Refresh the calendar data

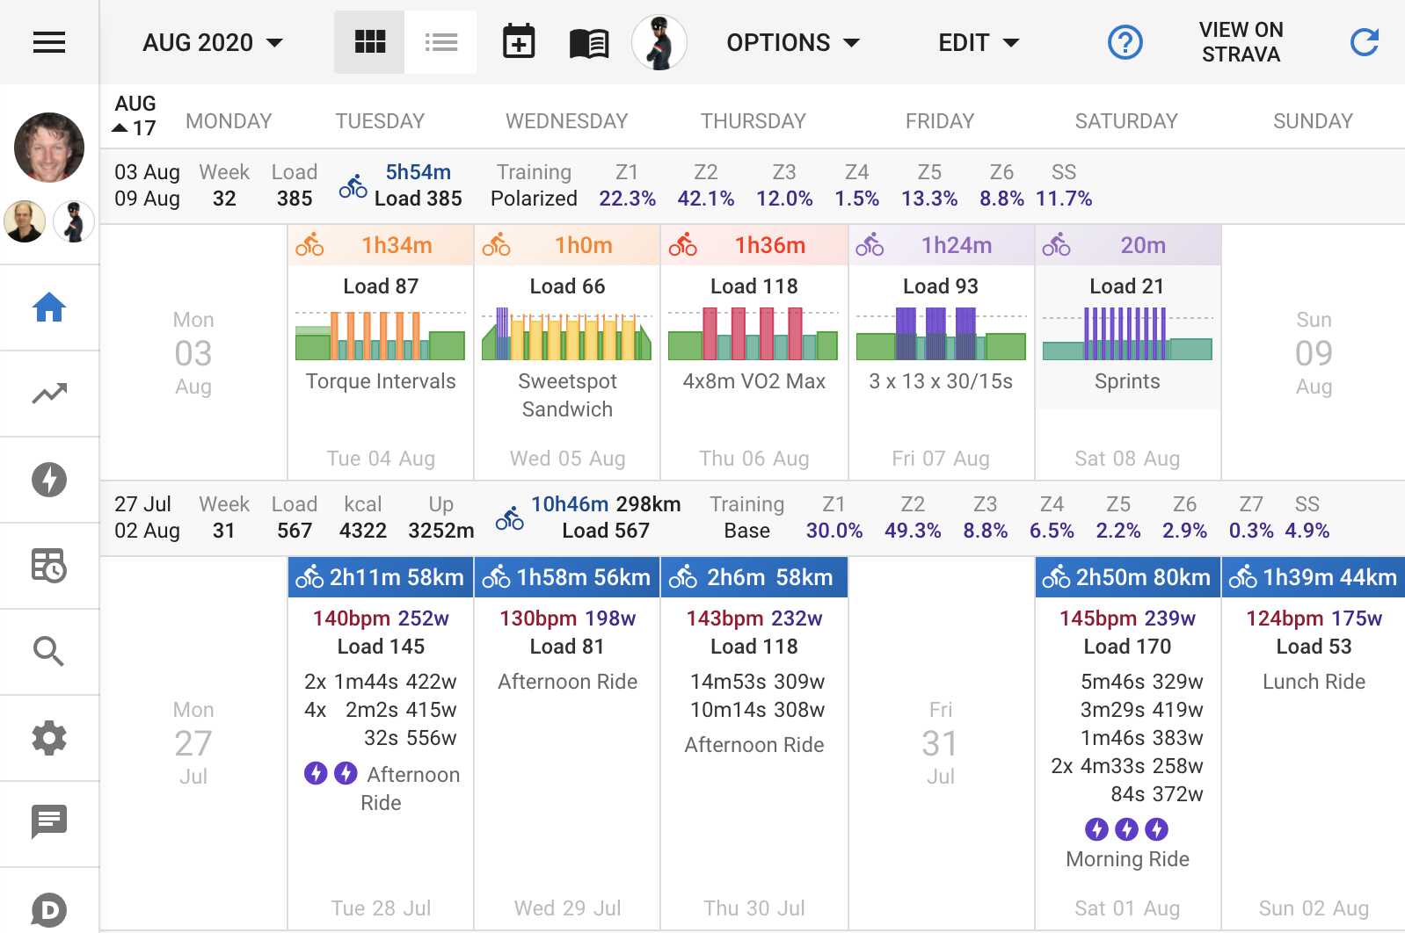tap(1364, 42)
